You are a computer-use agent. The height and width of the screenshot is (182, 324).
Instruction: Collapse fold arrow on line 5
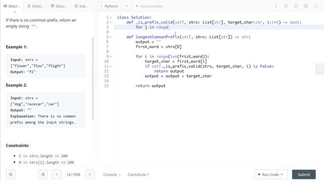point(111,37)
